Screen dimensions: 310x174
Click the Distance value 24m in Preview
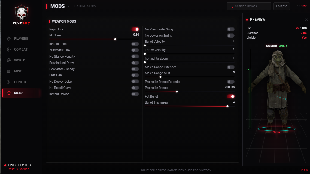click(x=304, y=33)
